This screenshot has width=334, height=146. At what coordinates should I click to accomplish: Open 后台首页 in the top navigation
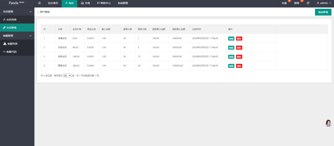(x=53, y=3)
